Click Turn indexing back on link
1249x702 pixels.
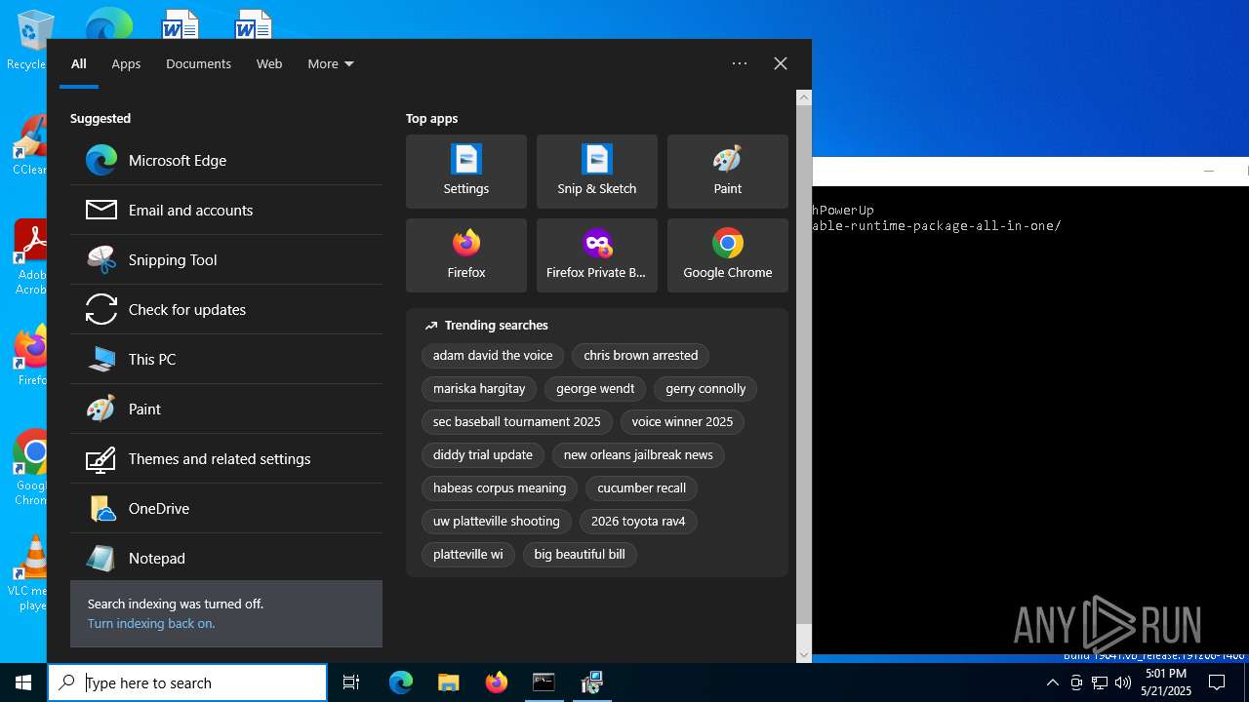pos(150,623)
